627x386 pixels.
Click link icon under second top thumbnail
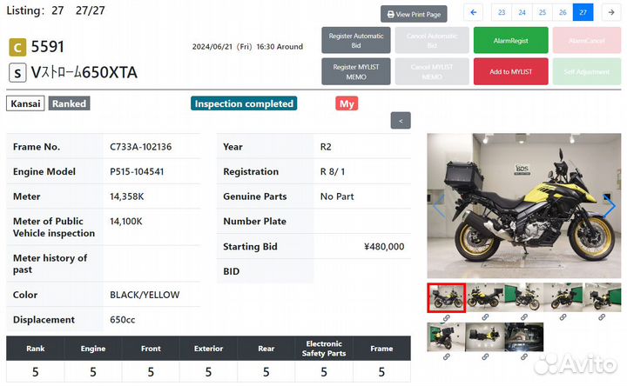point(485,317)
